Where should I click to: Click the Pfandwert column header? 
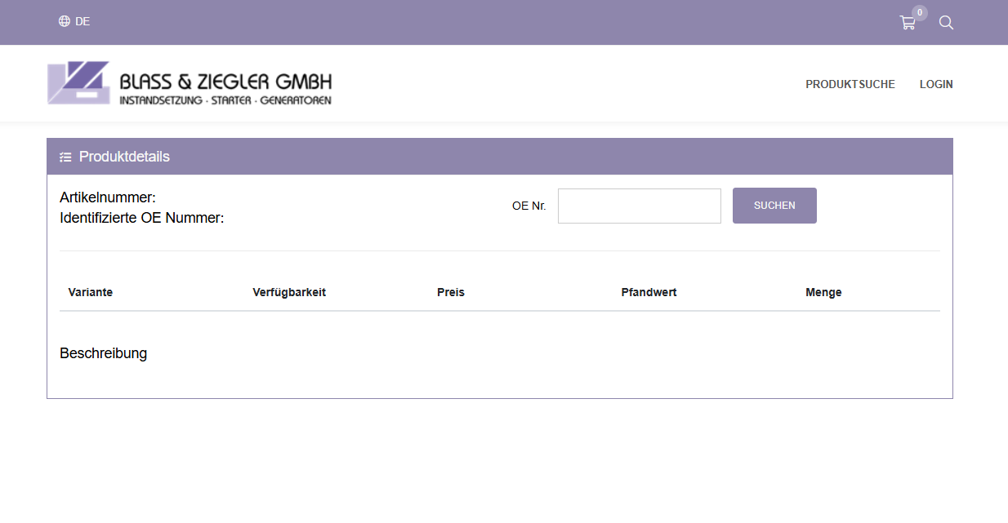pyautogui.click(x=649, y=292)
